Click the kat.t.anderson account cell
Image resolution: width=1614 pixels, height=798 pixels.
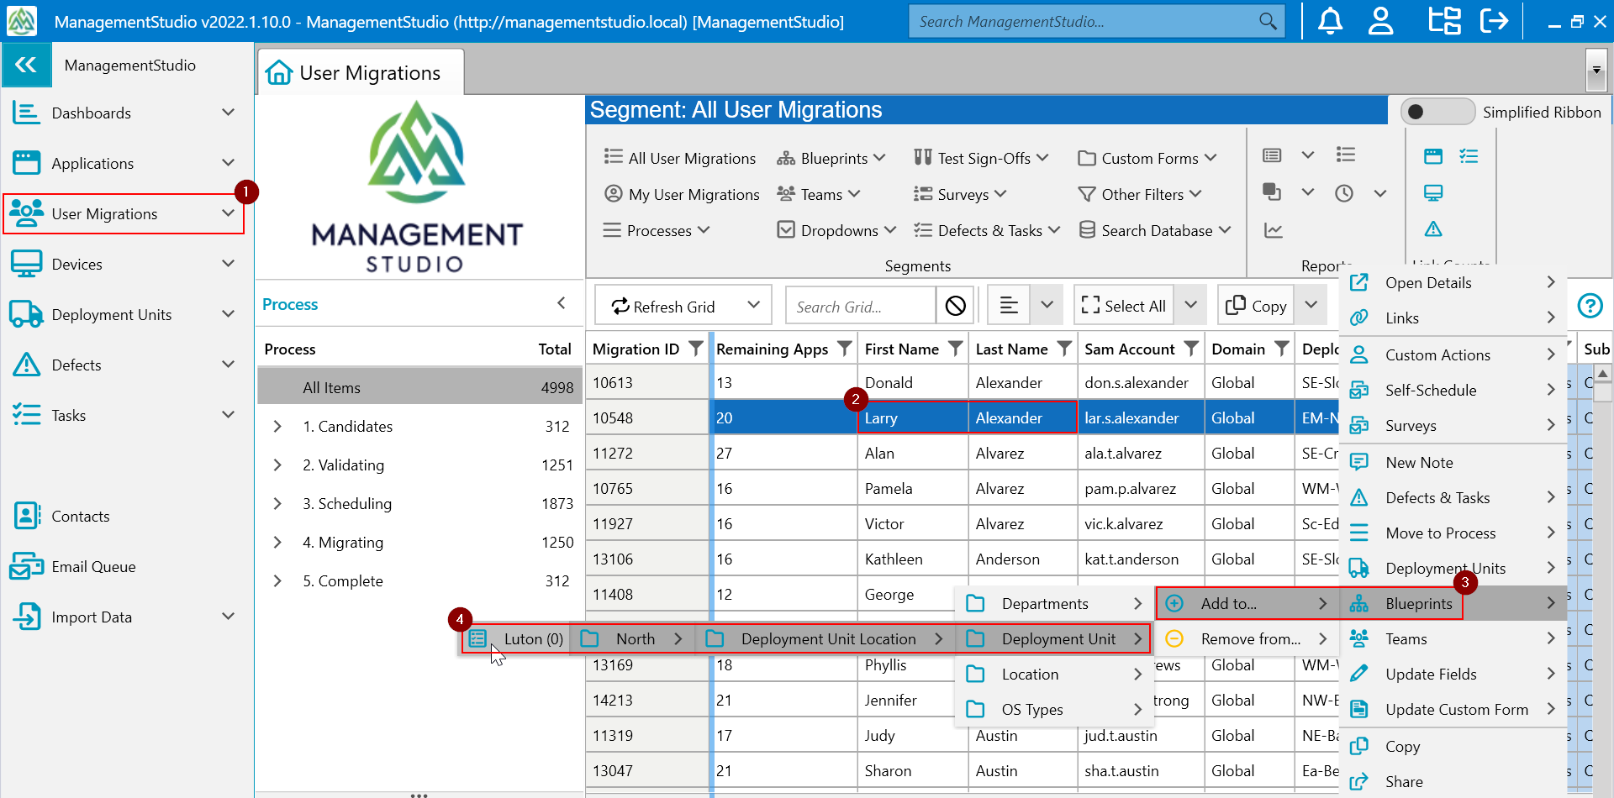1140,559
